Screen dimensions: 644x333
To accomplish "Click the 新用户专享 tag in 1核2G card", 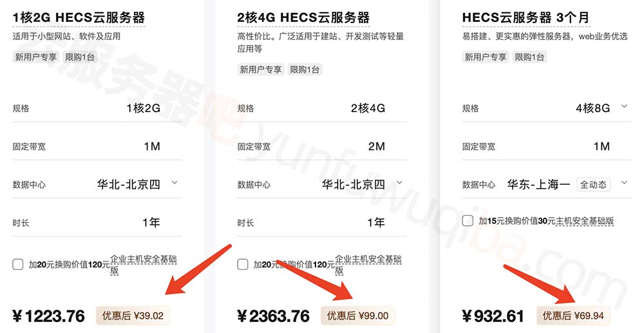I will coord(35,57).
